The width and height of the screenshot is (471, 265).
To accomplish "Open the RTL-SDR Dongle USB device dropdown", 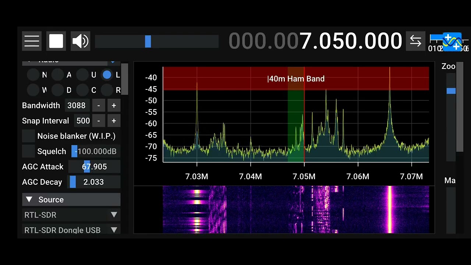I will 71,230.
